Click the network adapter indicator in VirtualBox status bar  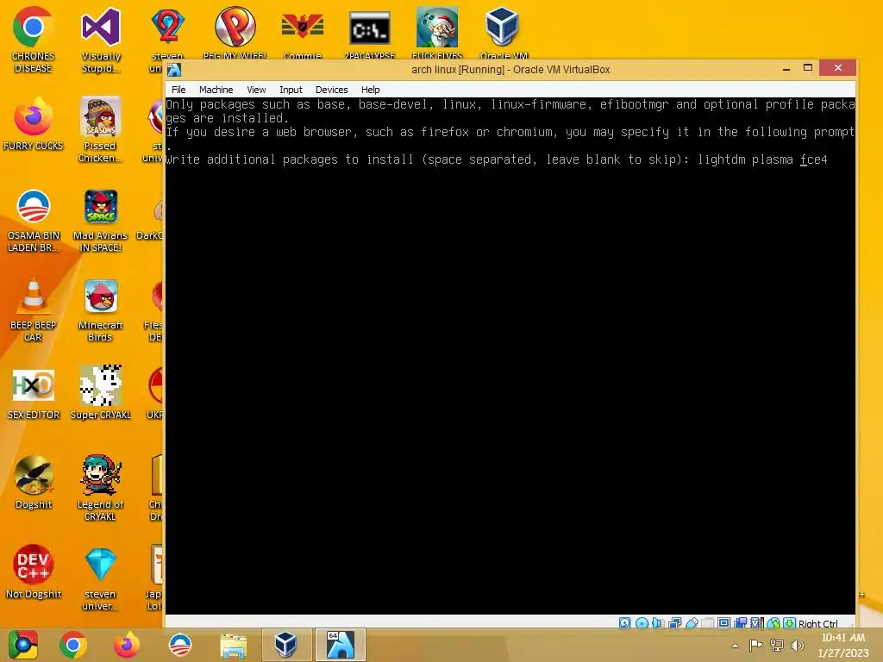(674, 623)
